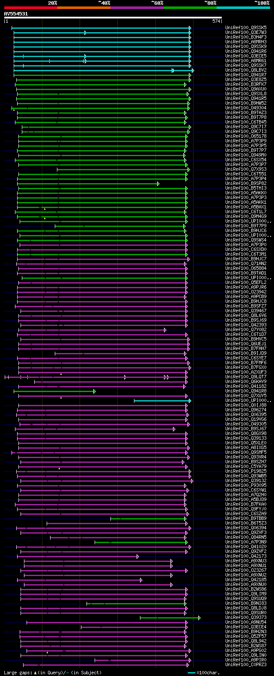
Task: Click label UniRef100_A7P3P9
Action: [x=246, y=141]
